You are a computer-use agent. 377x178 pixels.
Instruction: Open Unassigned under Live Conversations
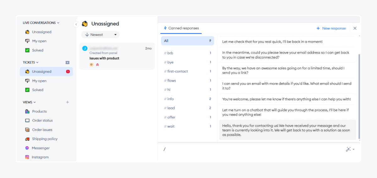[42, 32]
